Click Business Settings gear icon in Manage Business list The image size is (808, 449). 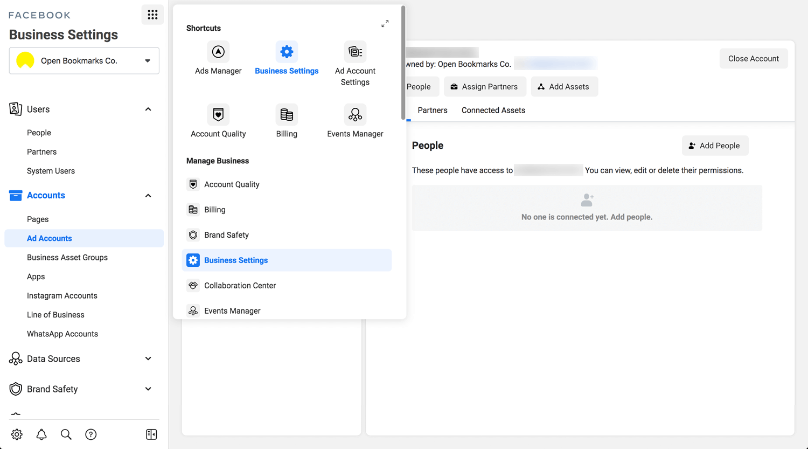pyautogui.click(x=193, y=260)
